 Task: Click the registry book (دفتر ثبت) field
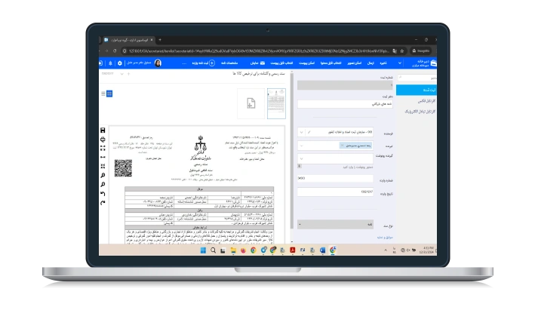[x=345, y=104]
